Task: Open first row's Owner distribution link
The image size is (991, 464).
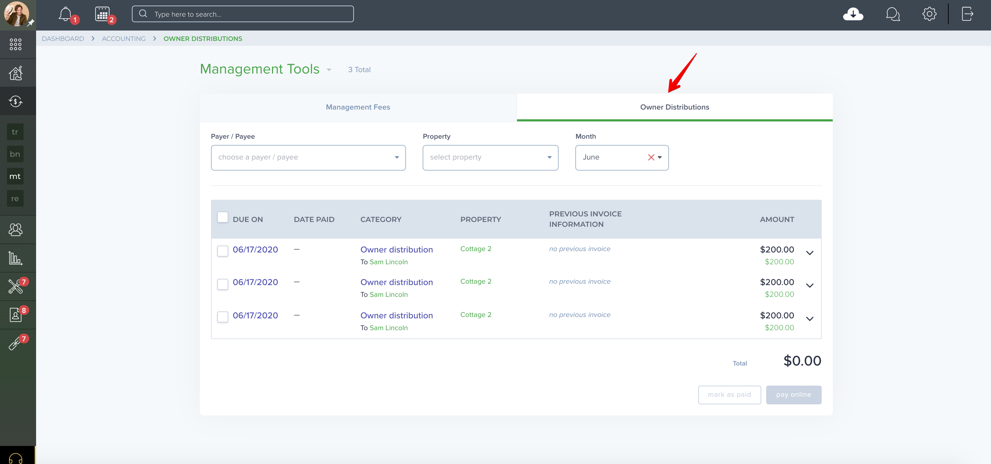Action: 396,249
